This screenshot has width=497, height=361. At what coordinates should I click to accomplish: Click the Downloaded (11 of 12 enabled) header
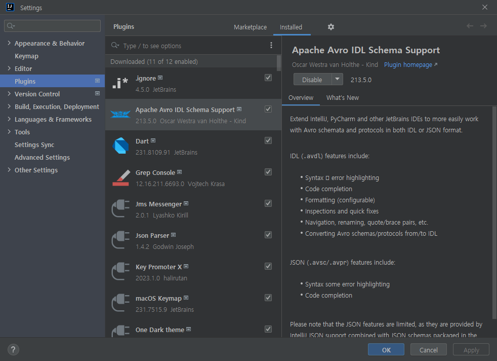click(154, 61)
